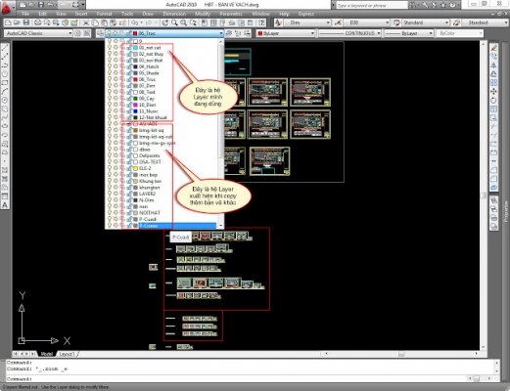Viewport: 510px width, 391px height.
Task: Click the Zoom Realtime magnifier icon
Action: click(174, 22)
